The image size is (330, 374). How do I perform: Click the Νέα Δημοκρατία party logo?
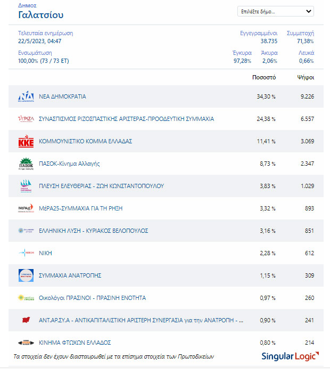coord(26,96)
